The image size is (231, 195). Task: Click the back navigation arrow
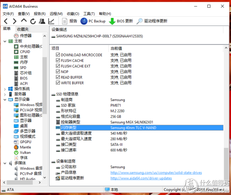point(5,21)
